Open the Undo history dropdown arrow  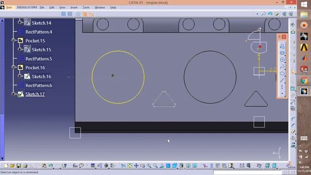point(54,168)
